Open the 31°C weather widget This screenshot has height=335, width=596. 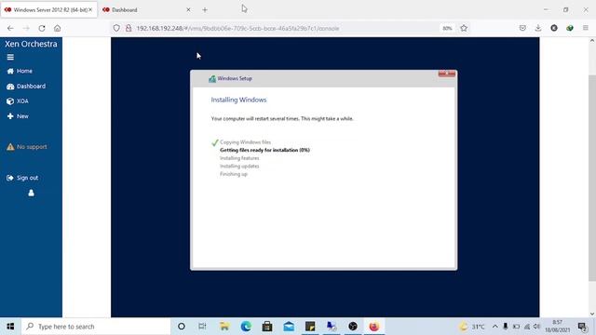[472, 327]
